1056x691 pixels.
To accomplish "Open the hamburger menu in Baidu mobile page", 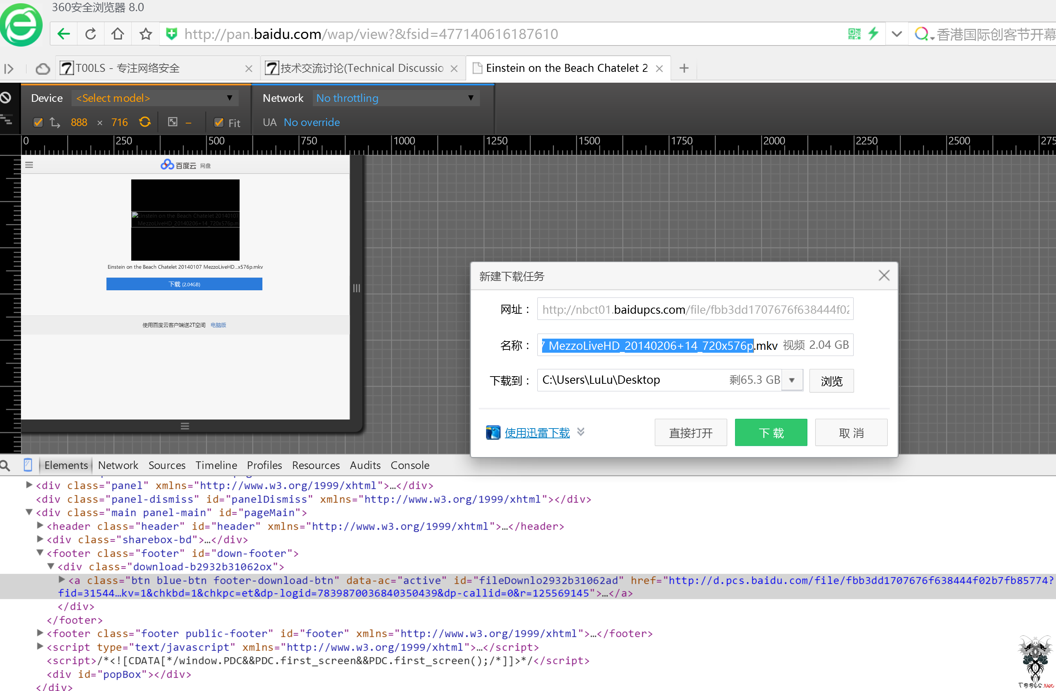I will point(29,165).
